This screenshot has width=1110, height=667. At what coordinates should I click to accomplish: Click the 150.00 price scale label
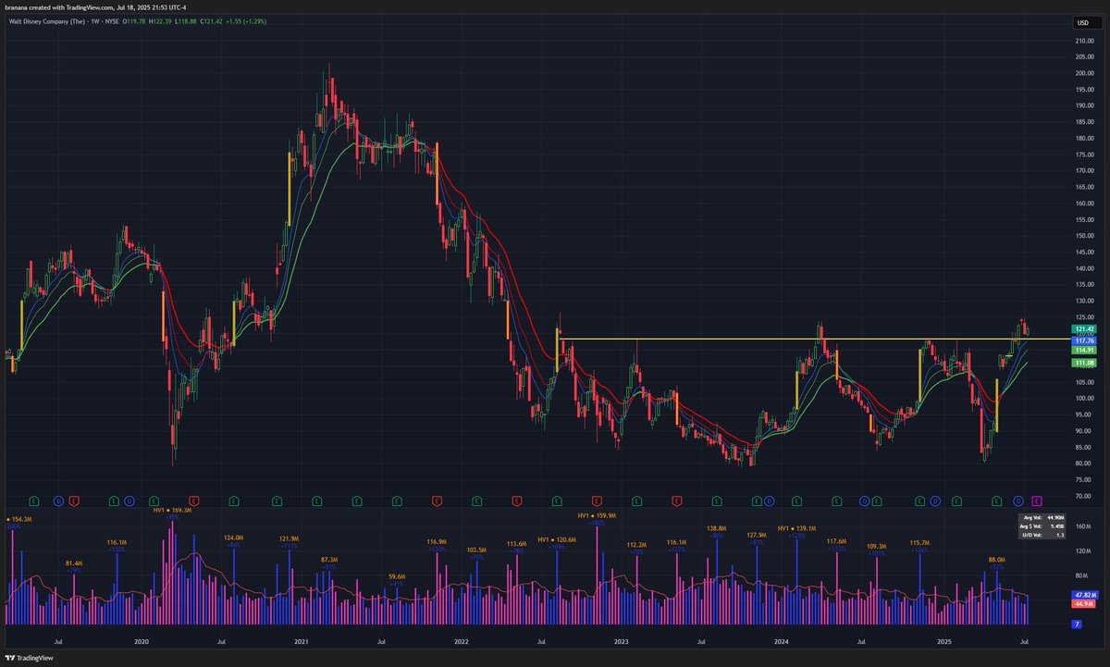click(x=1083, y=236)
